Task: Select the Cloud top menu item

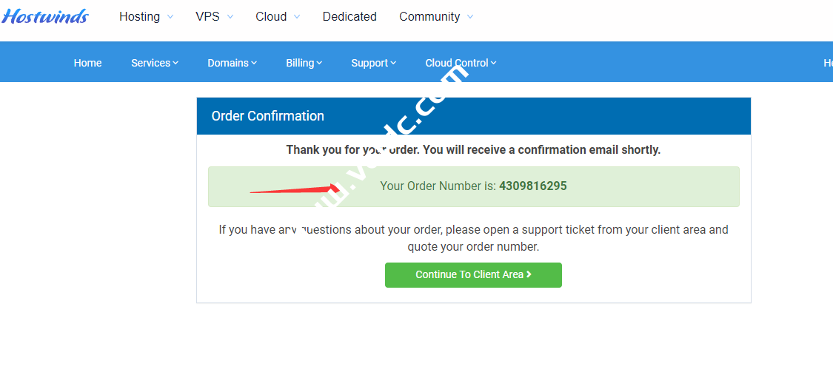Action: pyautogui.click(x=271, y=16)
